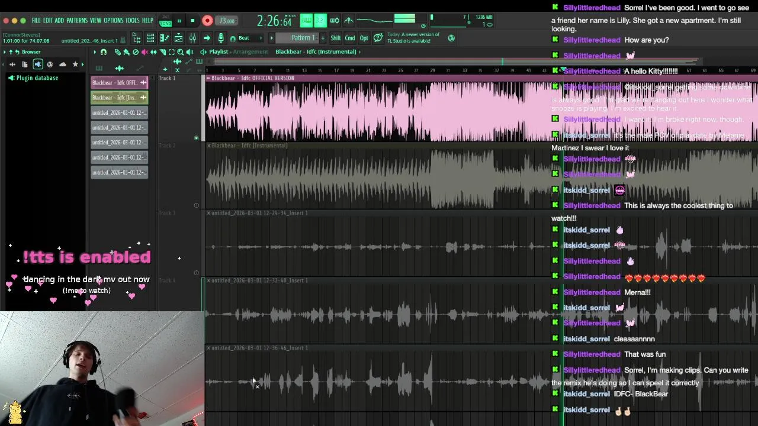Image resolution: width=758 pixels, height=426 pixels.
Task: Toggle the Track 2 mute light
Action: (x=196, y=205)
